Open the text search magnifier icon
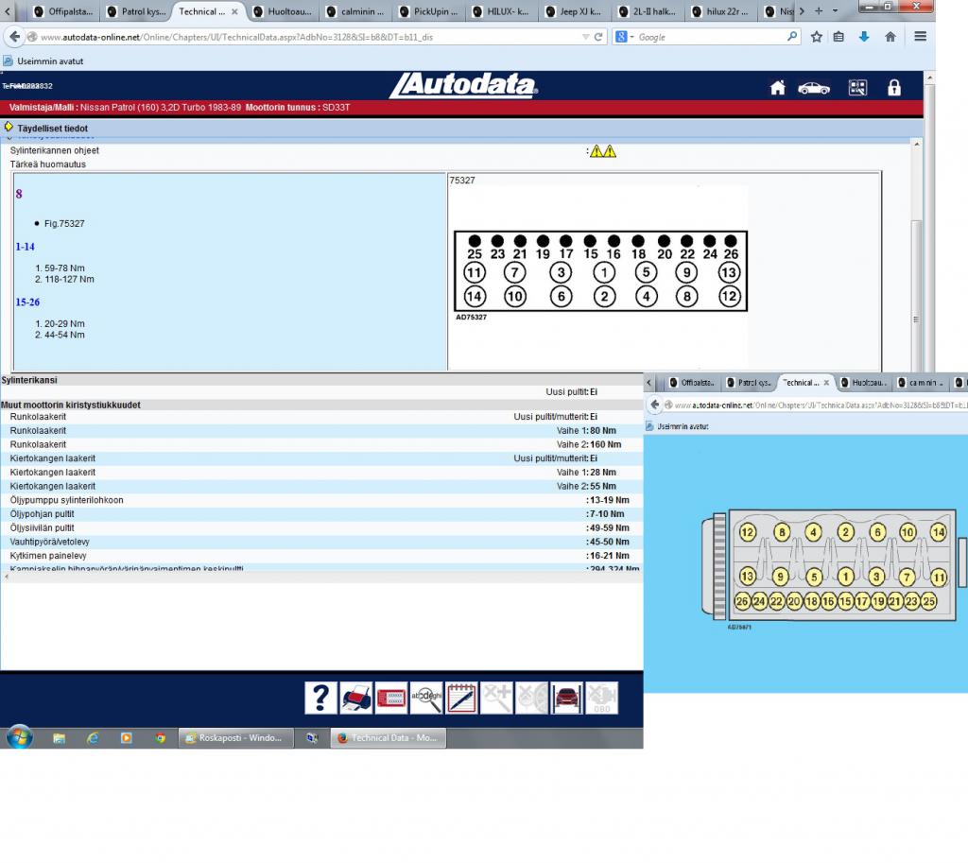Viewport: 968px width, 863px height. [x=426, y=698]
